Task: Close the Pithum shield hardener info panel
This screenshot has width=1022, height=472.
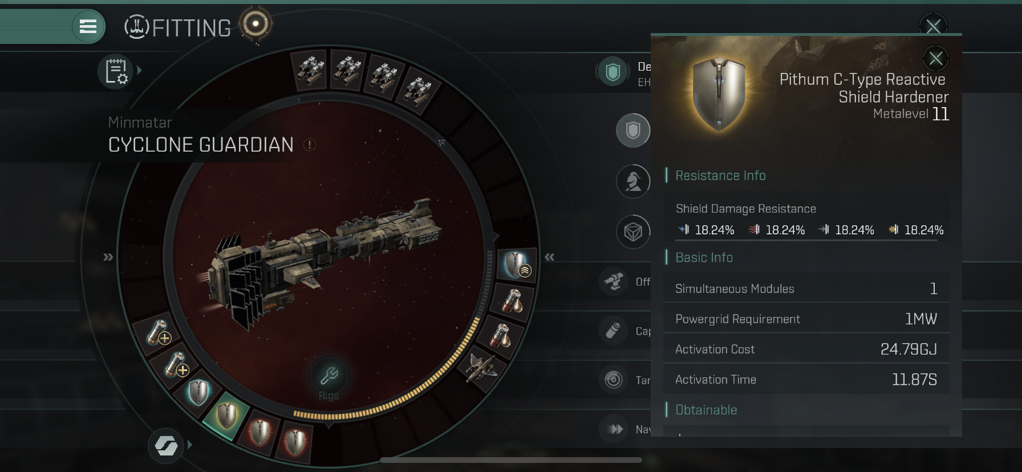Action: point(935,58)
